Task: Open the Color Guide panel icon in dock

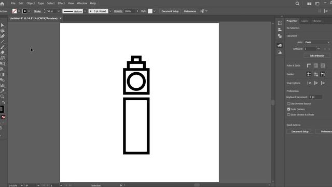Action: coord(280,52)
